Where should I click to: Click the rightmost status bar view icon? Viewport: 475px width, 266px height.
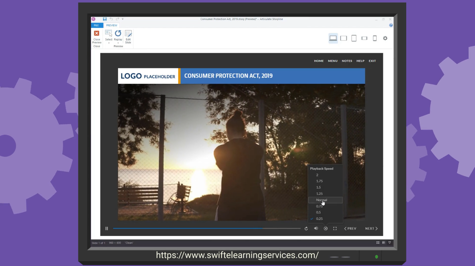tap(389, 243)
